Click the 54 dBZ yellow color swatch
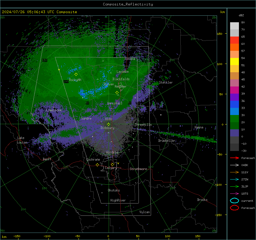Image resolution: width=256 pixels, height=240 pixels. tap(234, 61)
